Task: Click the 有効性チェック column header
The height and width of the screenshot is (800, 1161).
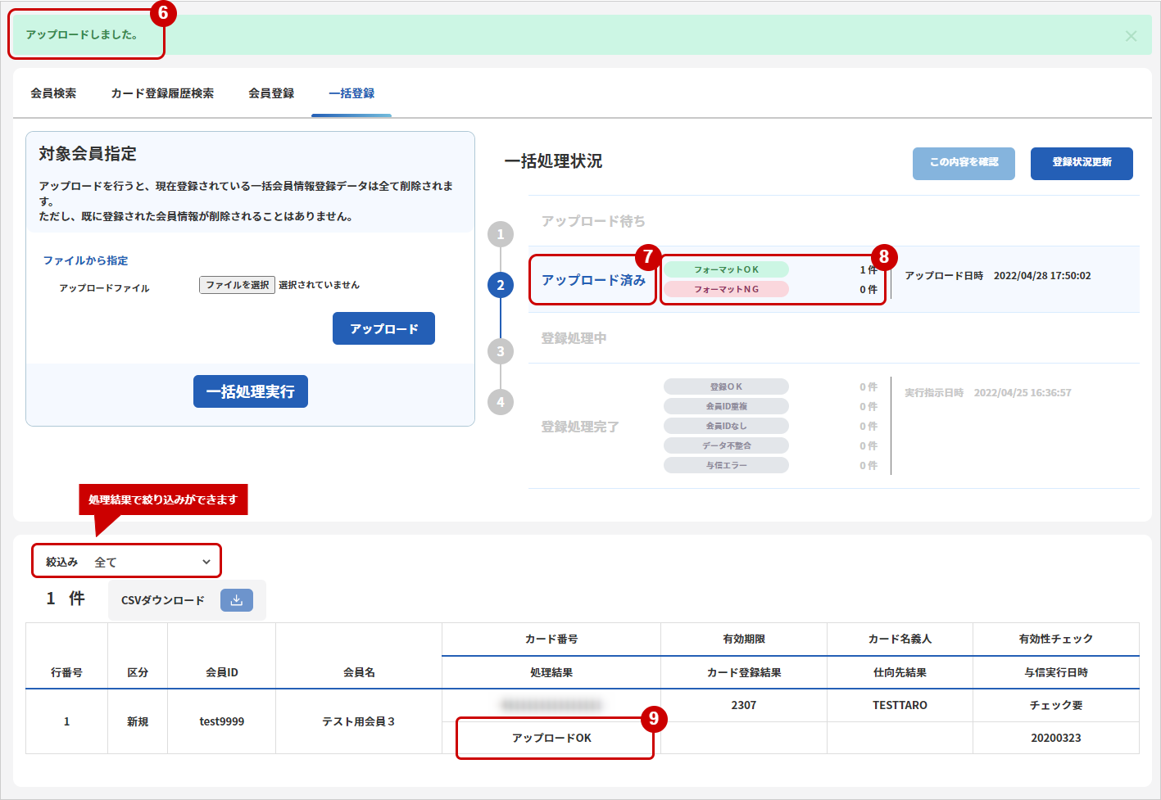Action: coord(1056,639)
